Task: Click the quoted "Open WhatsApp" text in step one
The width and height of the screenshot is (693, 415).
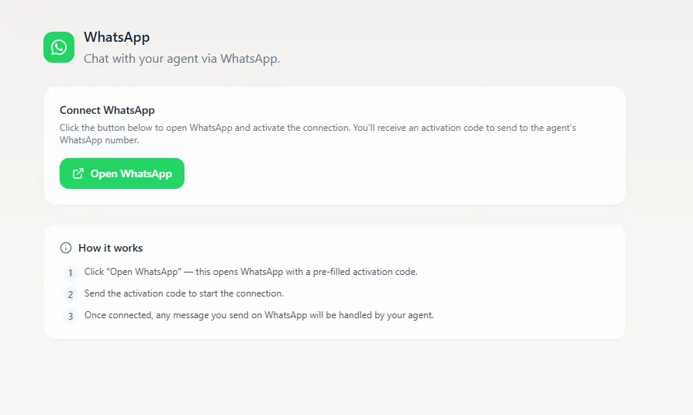Action: [x=136, y=272]
